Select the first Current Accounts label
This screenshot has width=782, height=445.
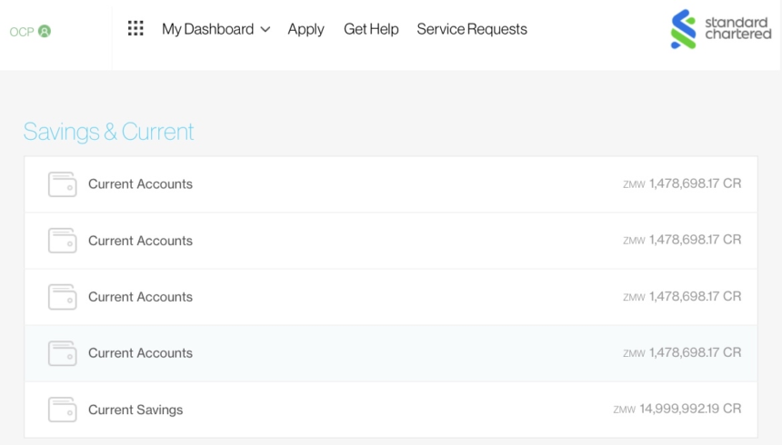coord(140,184)
